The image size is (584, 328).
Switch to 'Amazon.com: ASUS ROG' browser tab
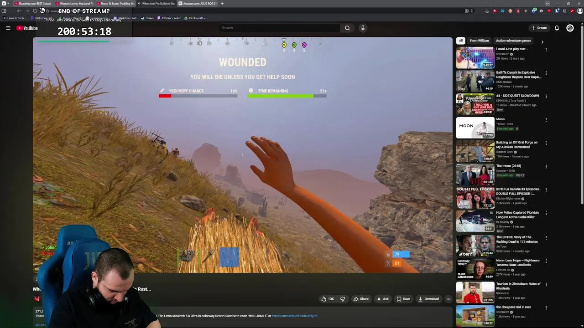click(198, 4)
